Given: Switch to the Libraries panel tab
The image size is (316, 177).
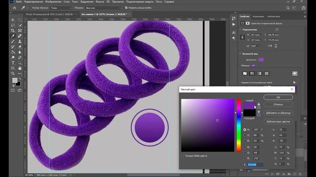Looking at the screenshot, I should tap(274, 16).
